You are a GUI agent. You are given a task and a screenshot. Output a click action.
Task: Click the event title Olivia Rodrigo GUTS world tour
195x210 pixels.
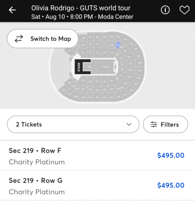[x=81, y=8]
